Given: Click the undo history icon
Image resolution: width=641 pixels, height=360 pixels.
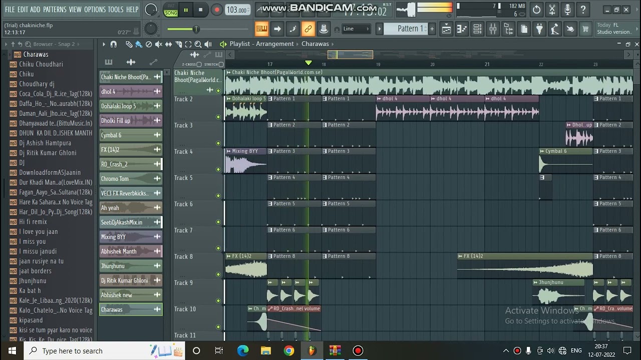Looking at the screenshot, I should coord(536,9).
